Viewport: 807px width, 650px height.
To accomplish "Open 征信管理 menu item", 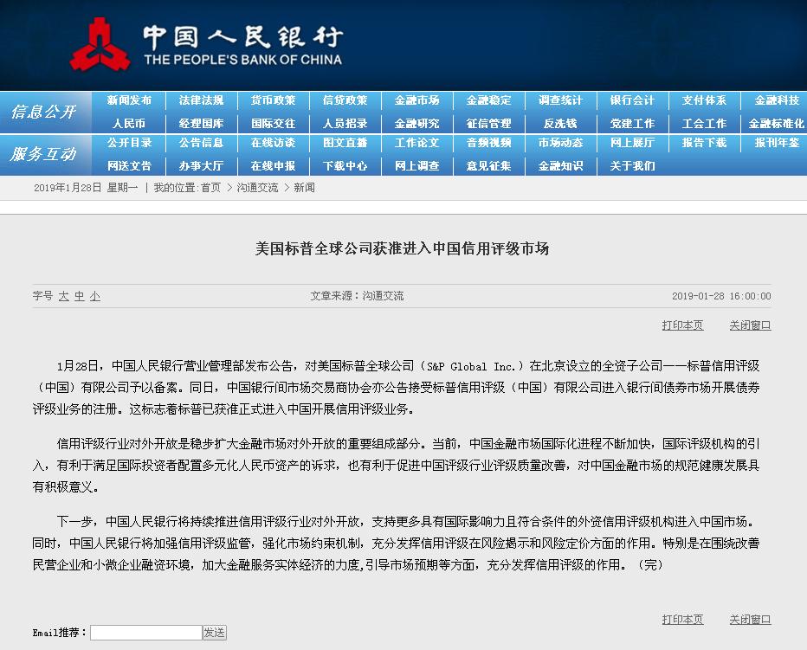I will (489, 124).
